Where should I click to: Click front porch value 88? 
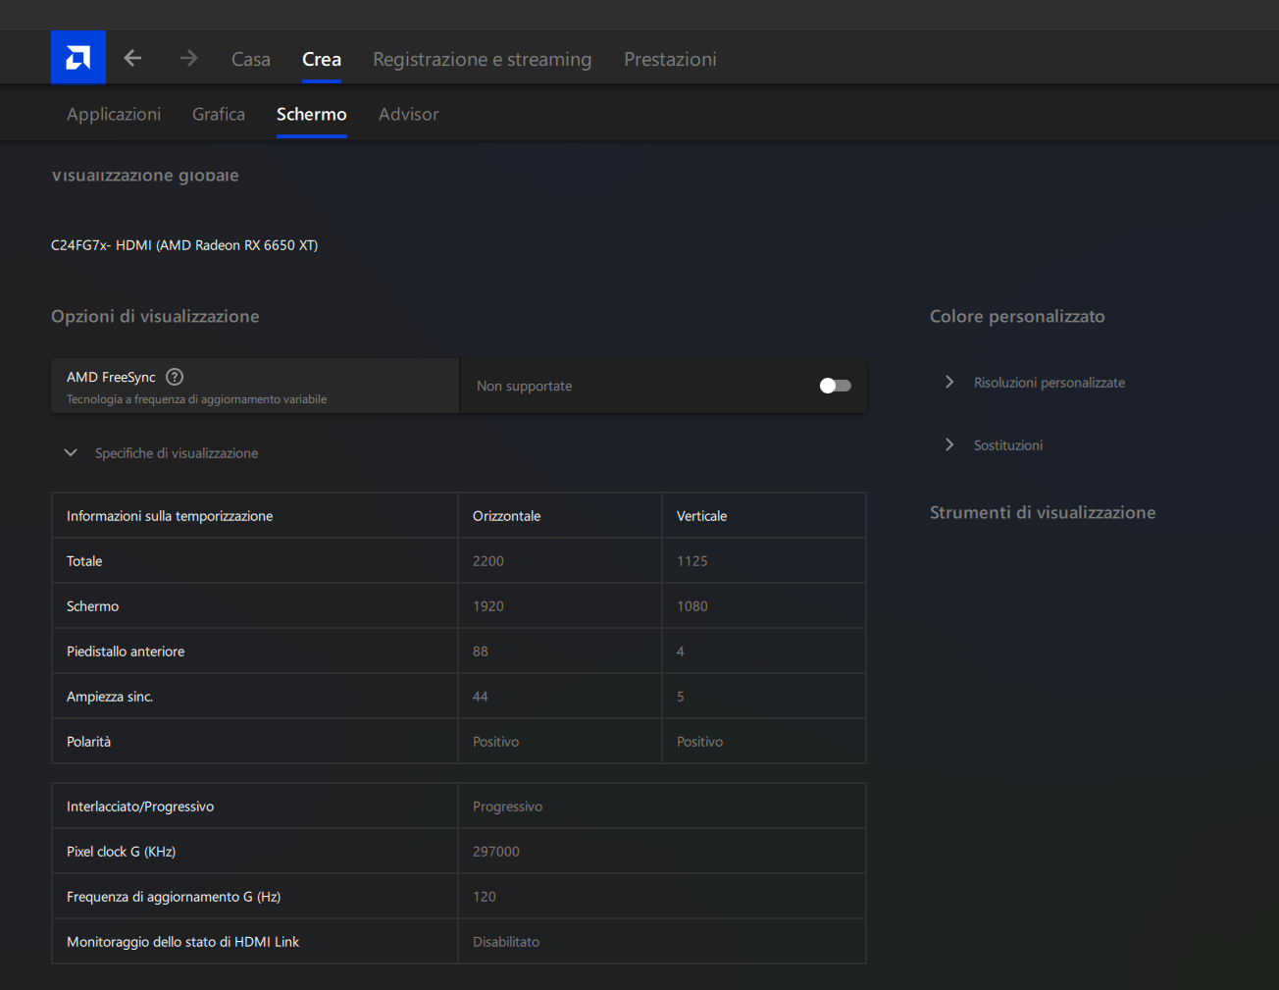pos(480,651)
